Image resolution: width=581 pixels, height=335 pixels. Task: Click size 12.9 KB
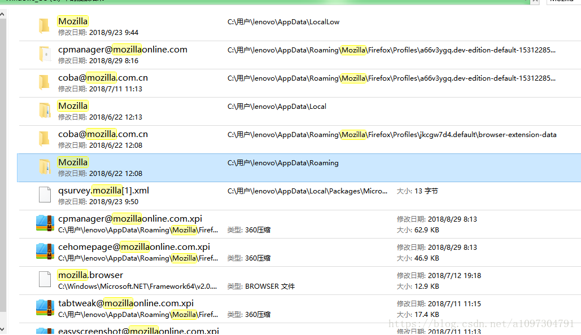[426, 286]
